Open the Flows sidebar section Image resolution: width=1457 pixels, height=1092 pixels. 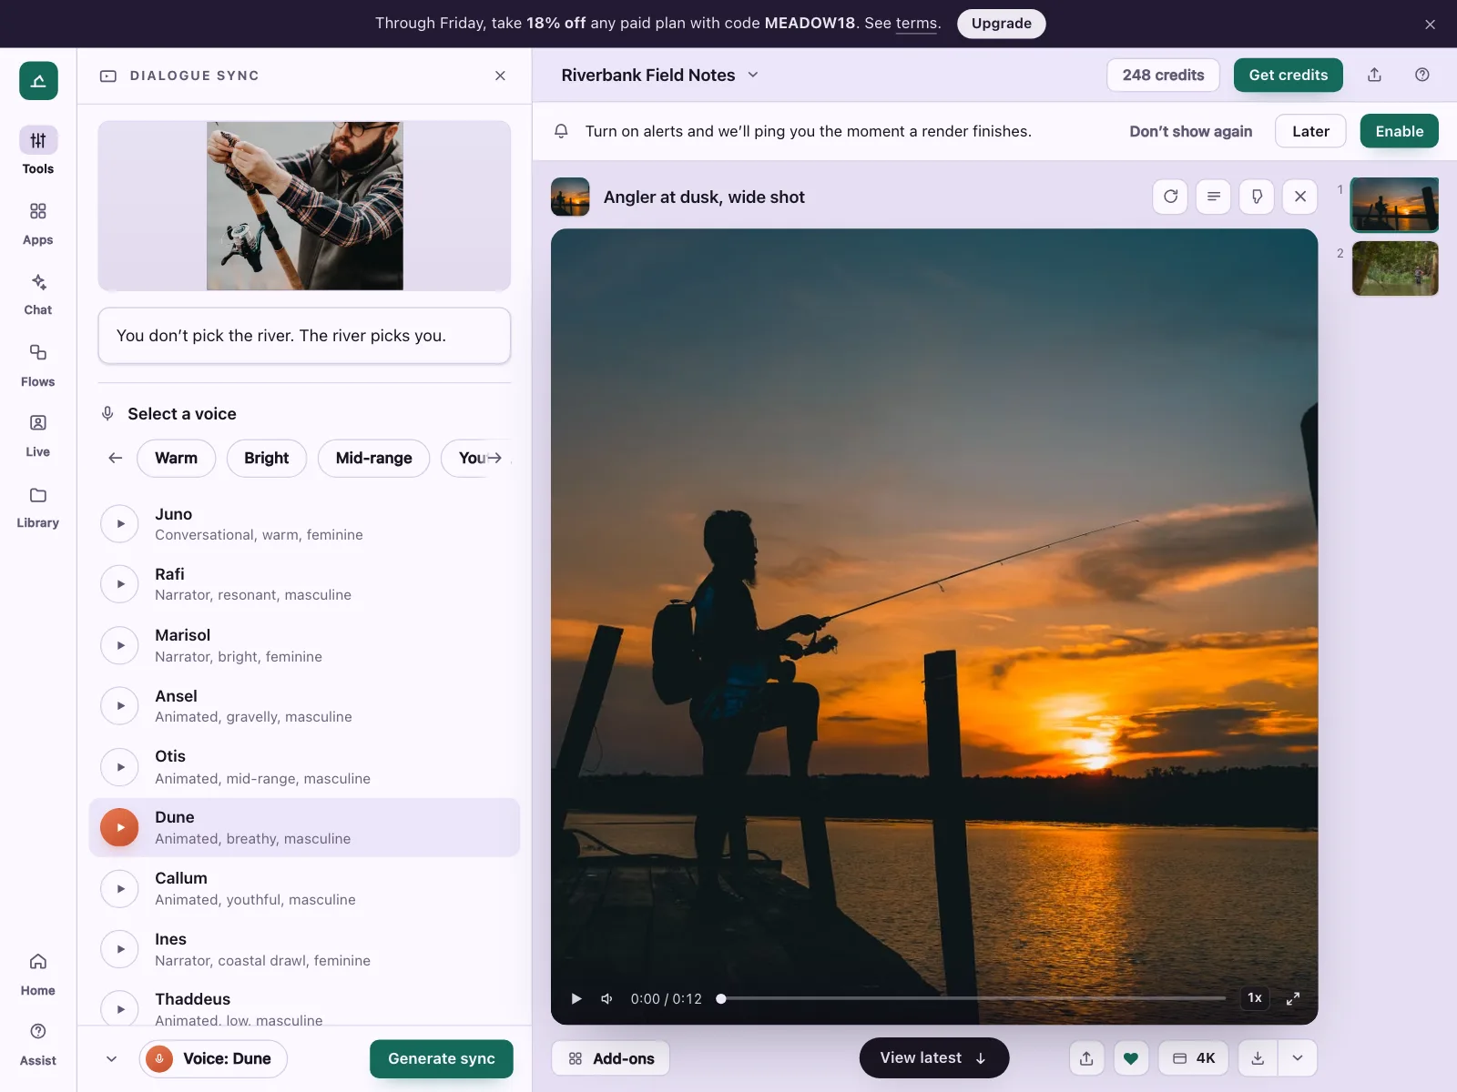point(38,365)
